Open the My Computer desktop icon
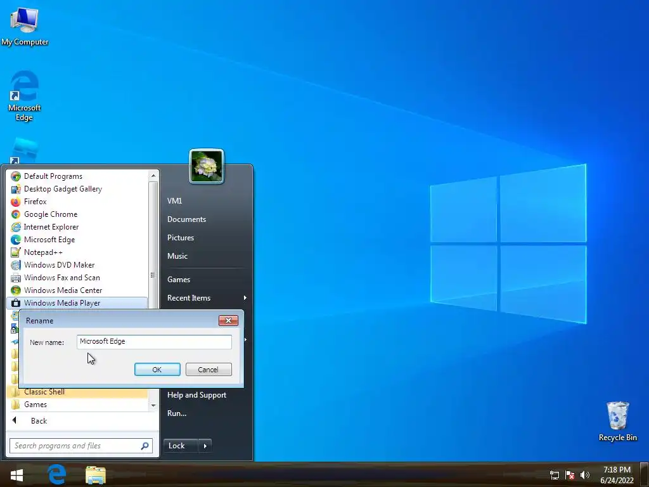Image resolution: width=649 pixels, height=487 pixels. (25, 25)
